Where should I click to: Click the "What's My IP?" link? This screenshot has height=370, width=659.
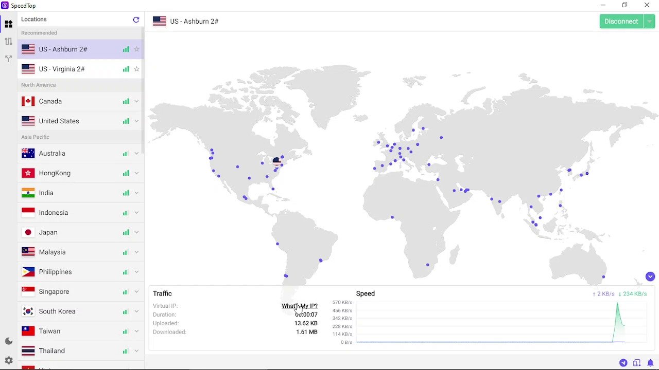(299, 306)
